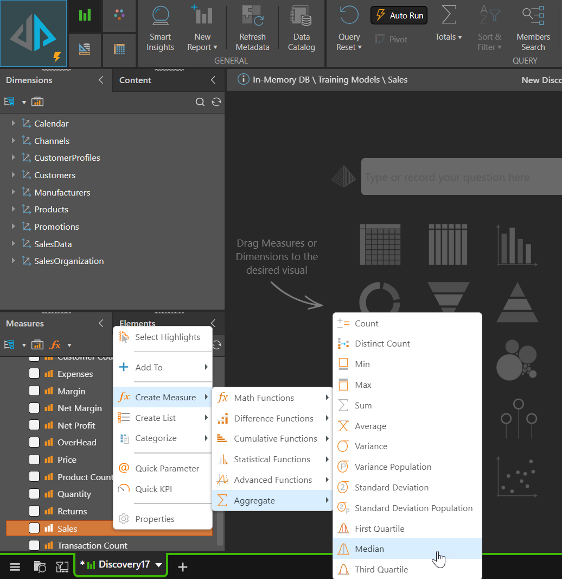Click the Smart Insights icon

click(160, 16)
